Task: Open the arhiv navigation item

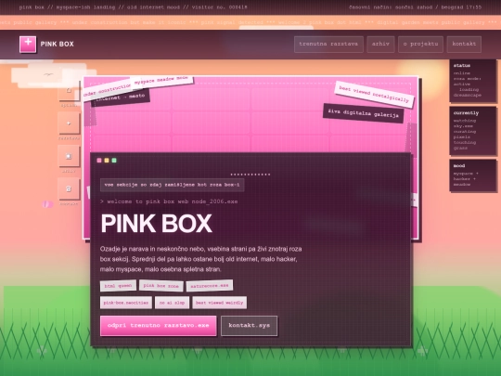Action: 380,45
